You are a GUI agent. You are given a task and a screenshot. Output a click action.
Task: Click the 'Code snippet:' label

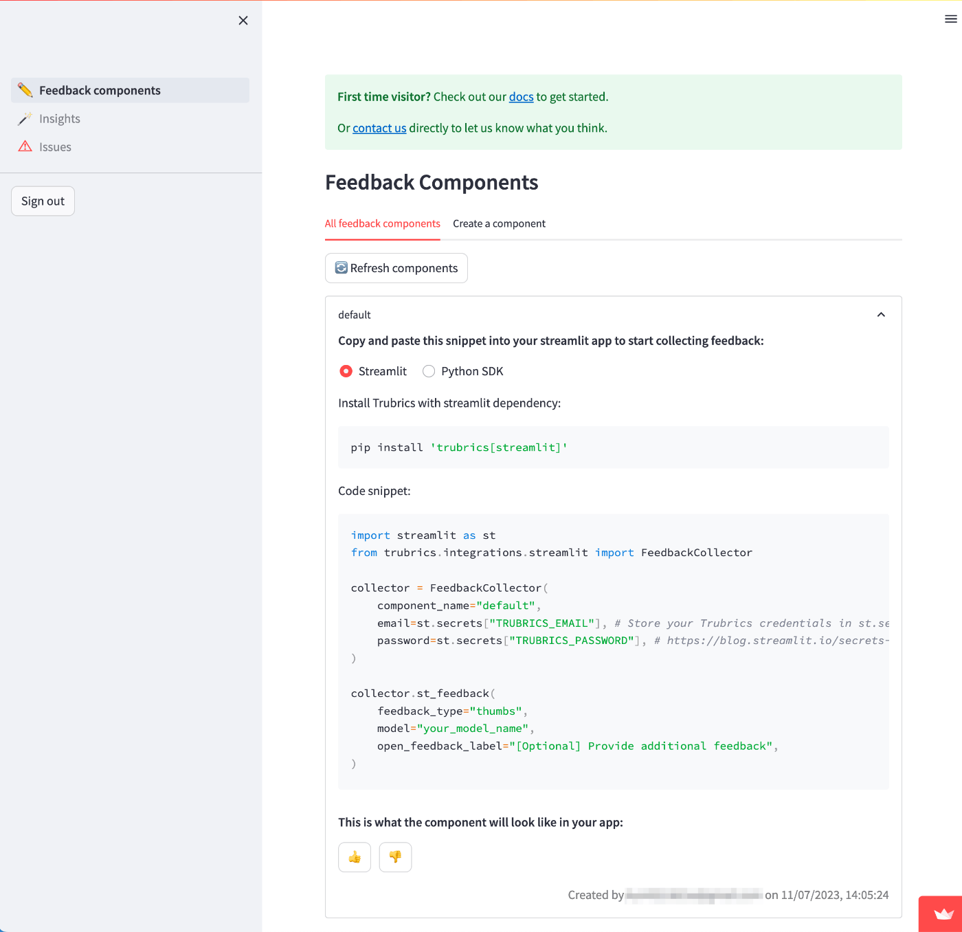click(374, 491)
